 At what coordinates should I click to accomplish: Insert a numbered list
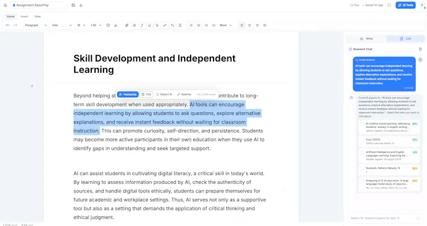199,25
